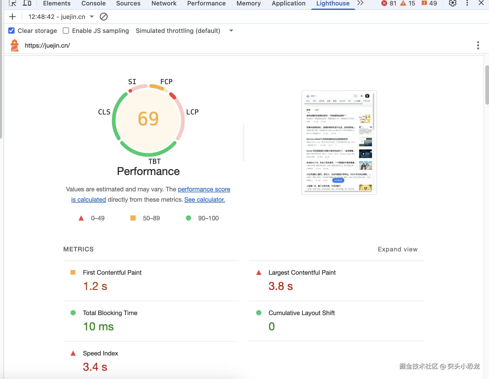Screen dimensions: 489x379
Task: Click the Total Blocking Time metric label
Action: 110,313
